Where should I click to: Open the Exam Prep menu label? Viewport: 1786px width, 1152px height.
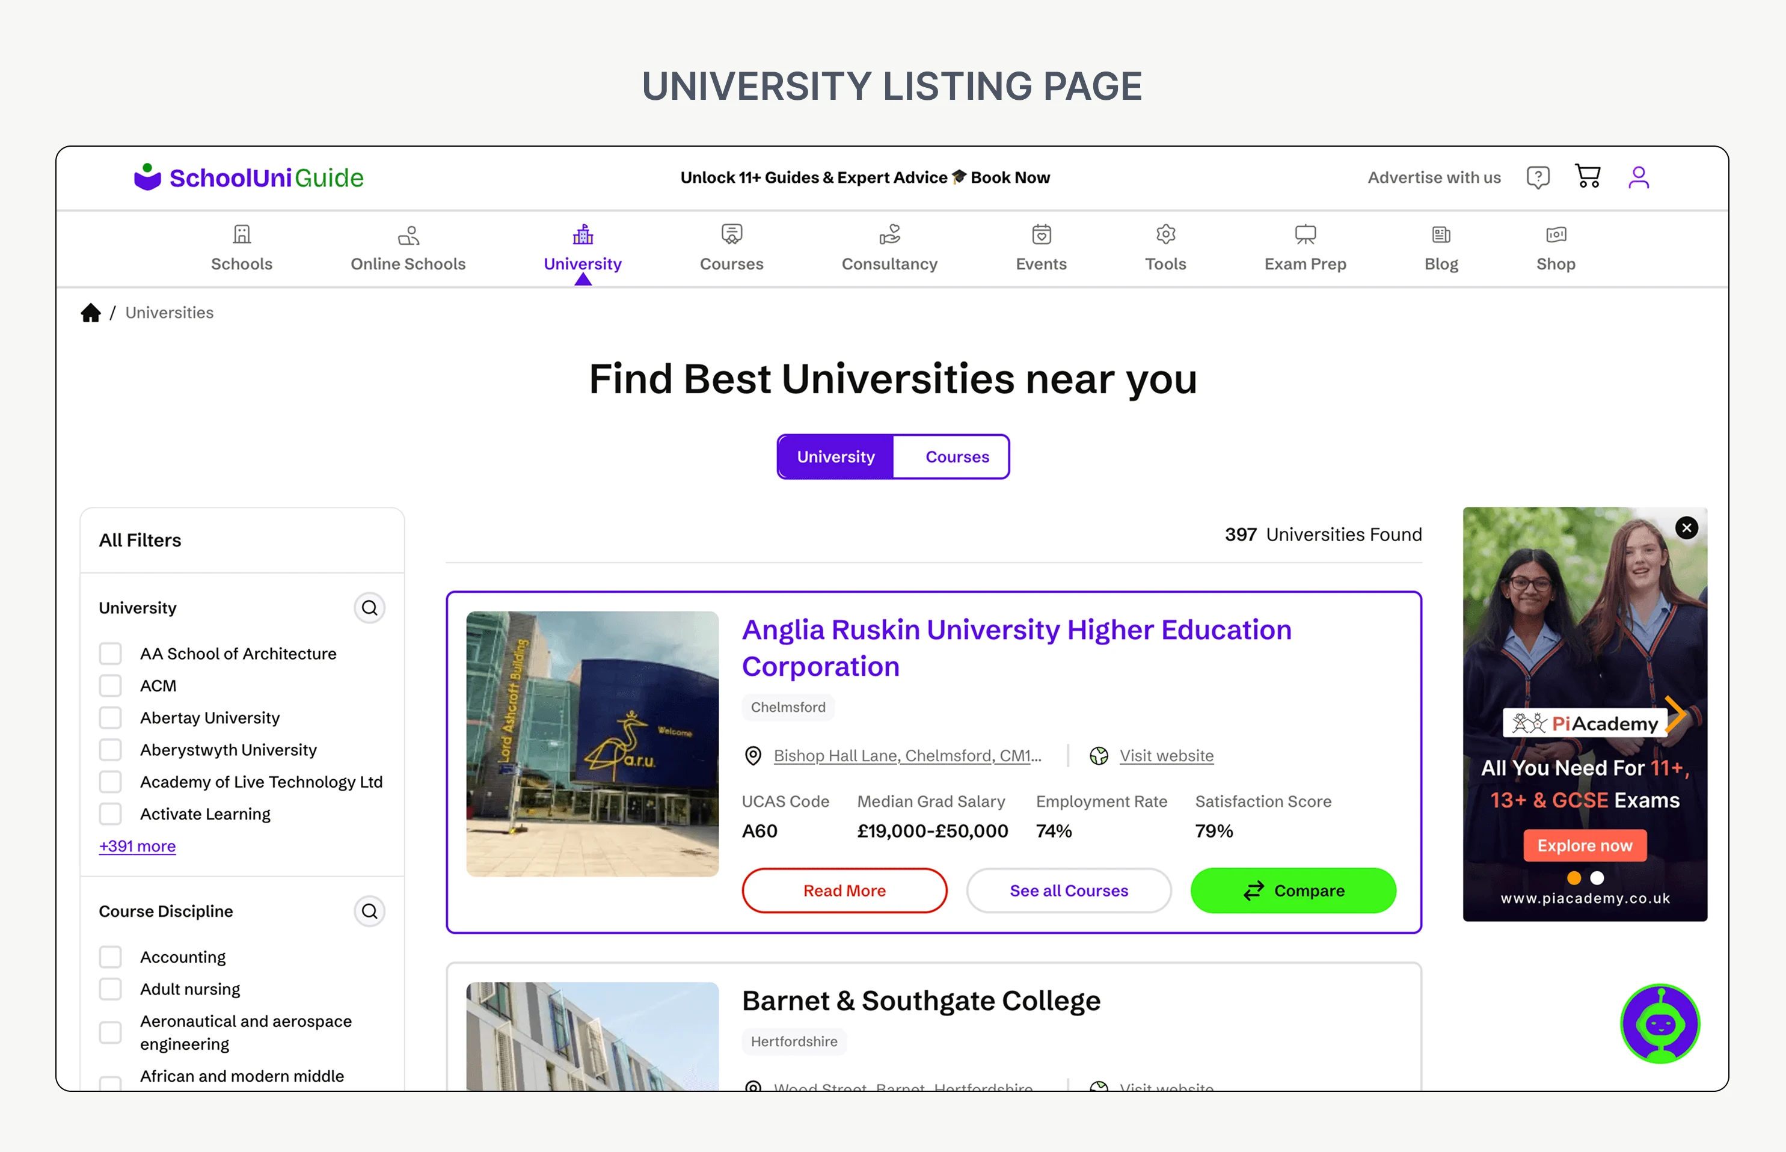coord(1306,264)
